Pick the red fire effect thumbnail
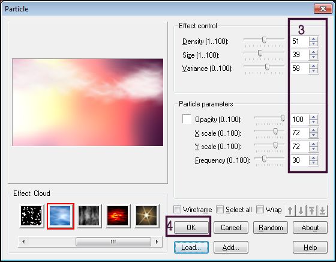Viewport: 336px width, 262px height. 118,216
